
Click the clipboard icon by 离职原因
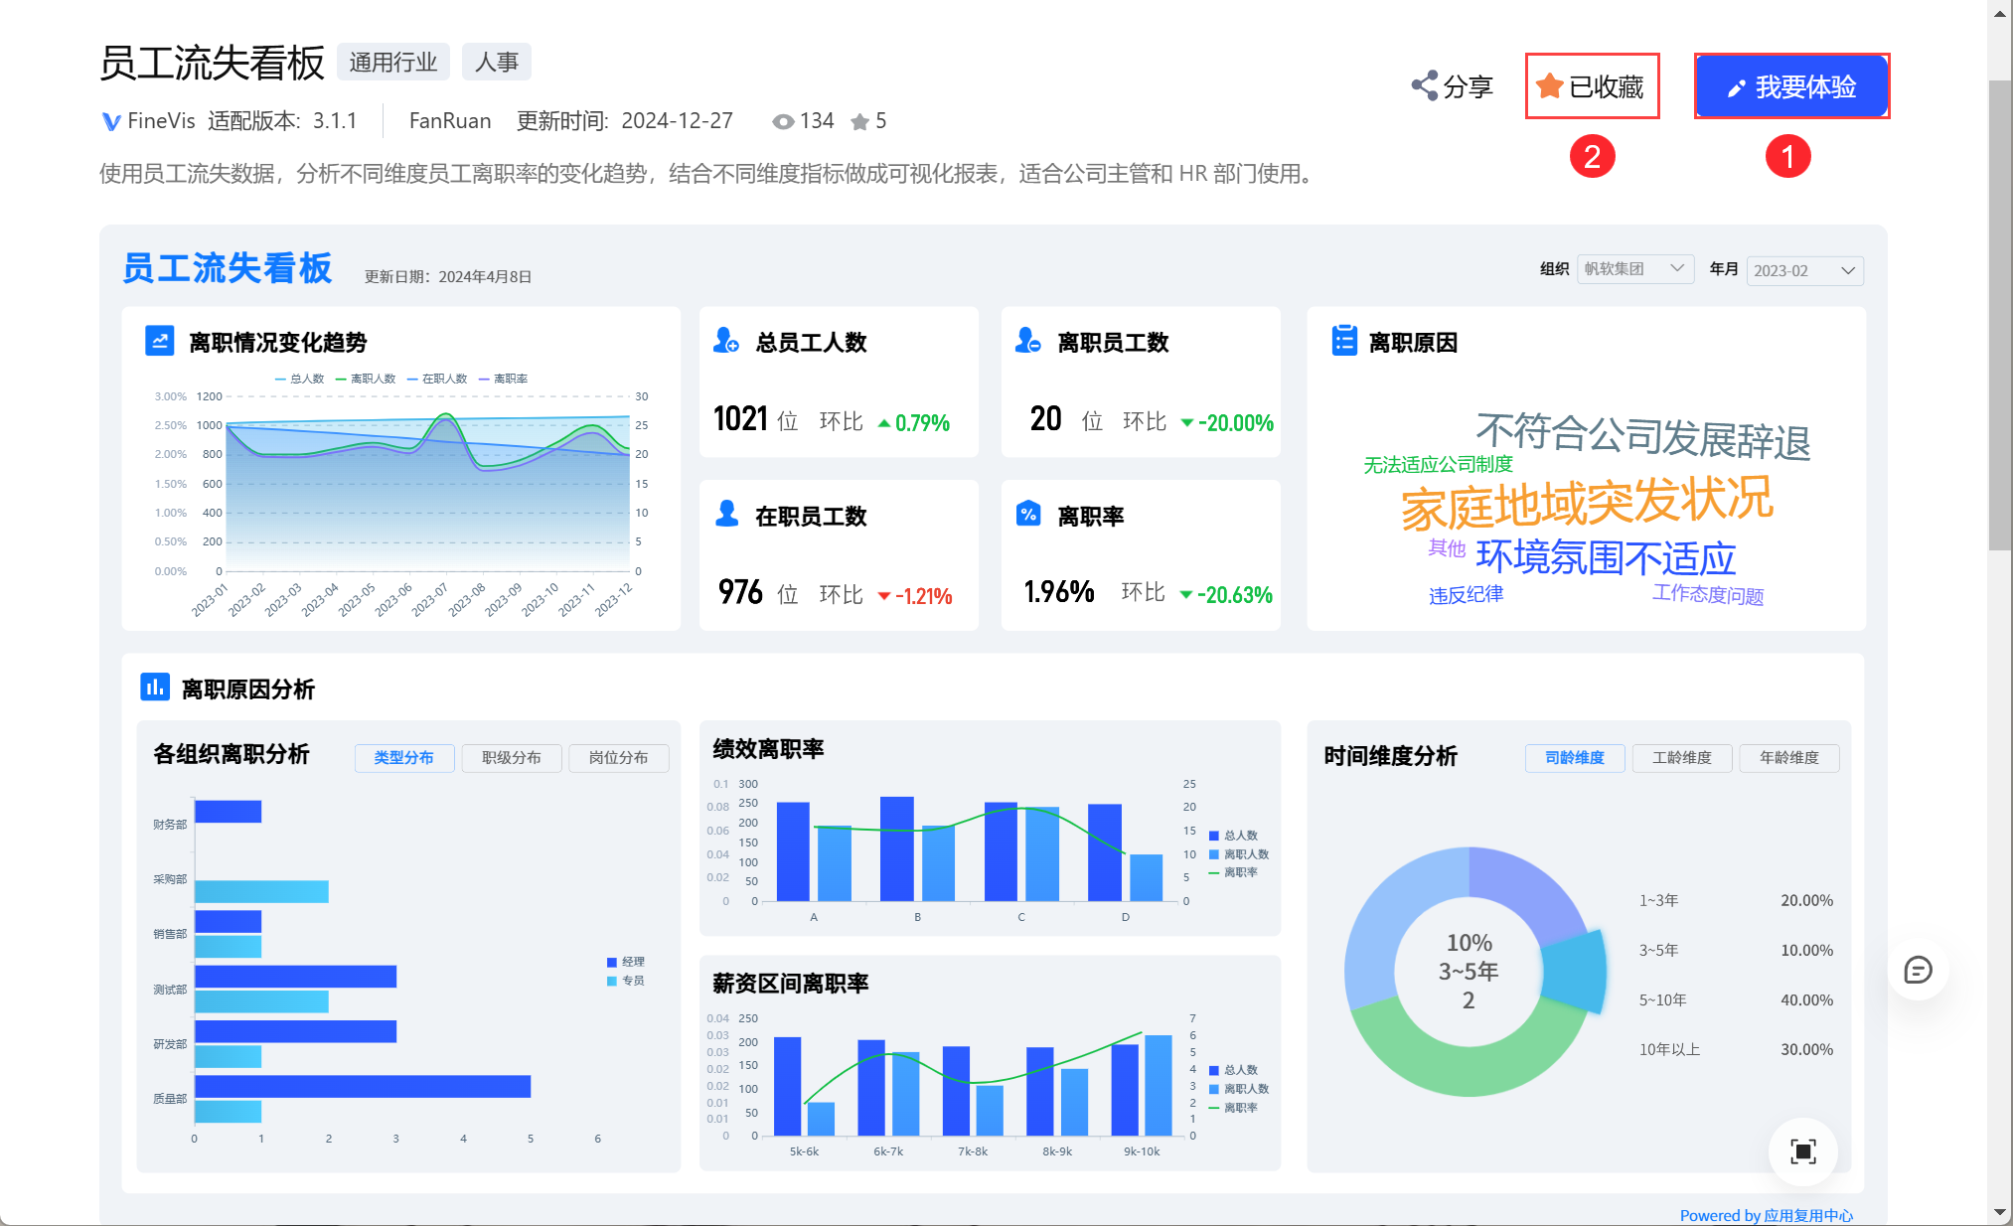click(1343, 341)
